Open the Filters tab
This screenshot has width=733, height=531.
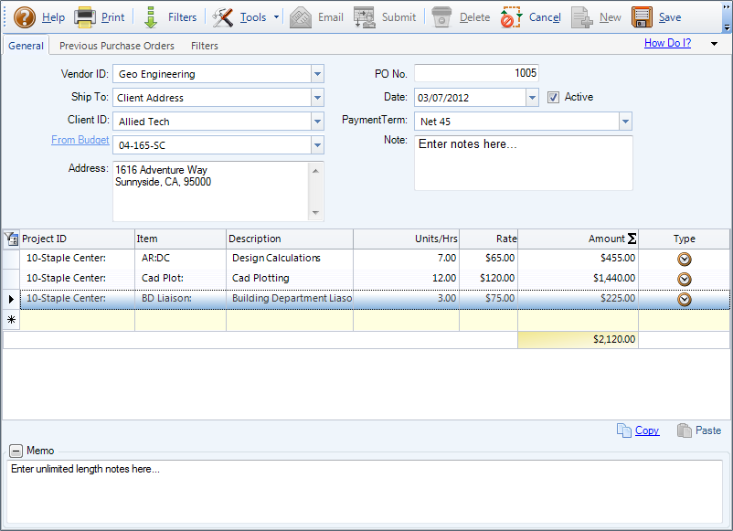point(205,46)
